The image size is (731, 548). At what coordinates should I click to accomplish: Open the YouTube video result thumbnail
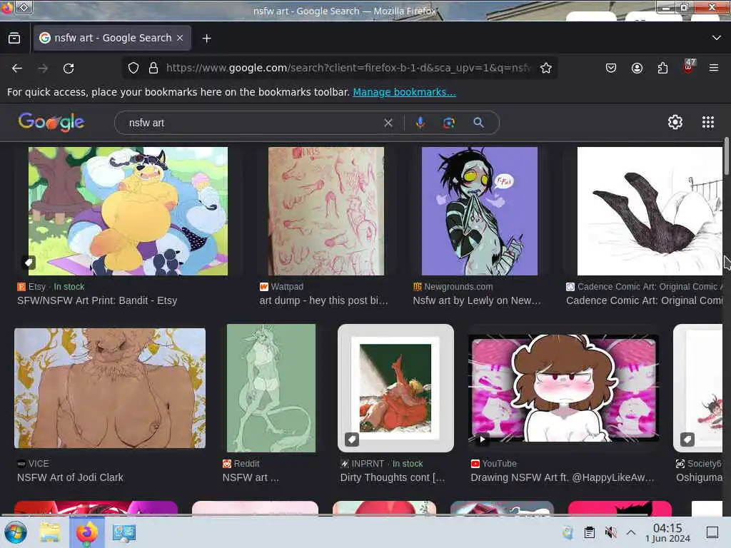coord(563,388)
